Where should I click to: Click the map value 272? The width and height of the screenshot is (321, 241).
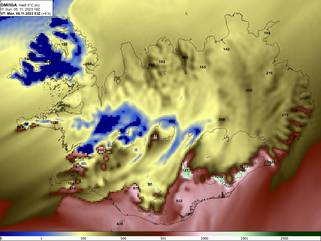click(x=67, y=106)
